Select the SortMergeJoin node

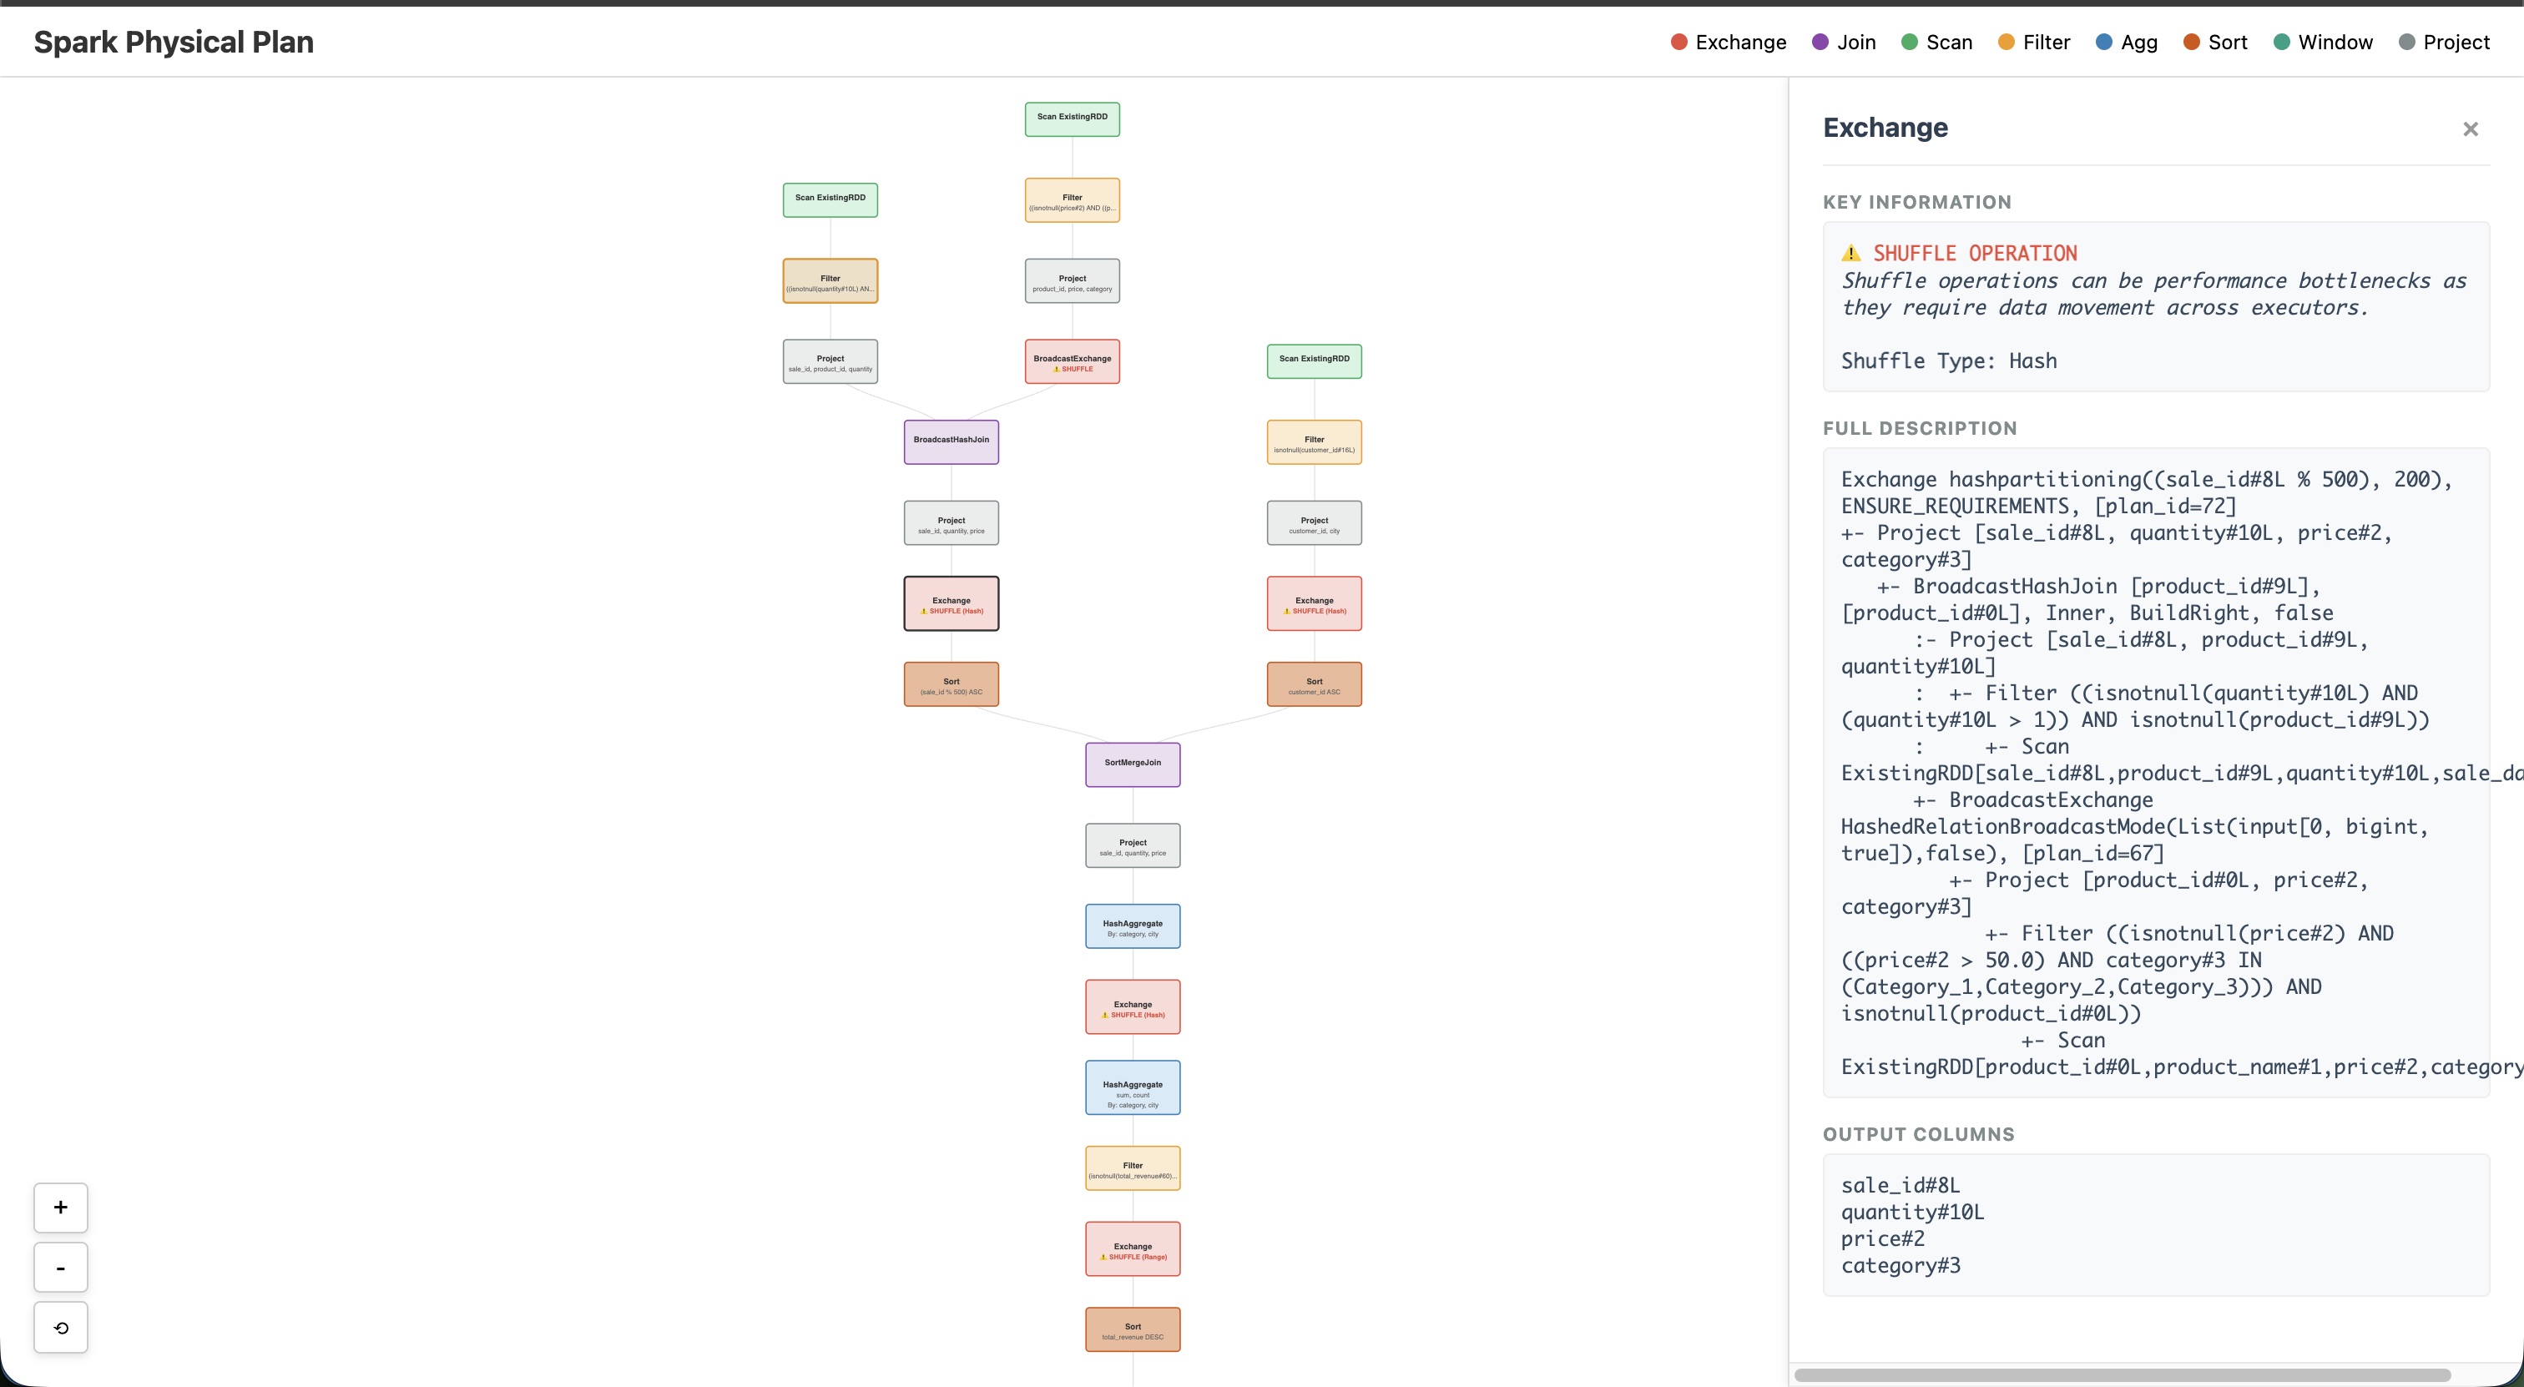[x=1133, y=765]
